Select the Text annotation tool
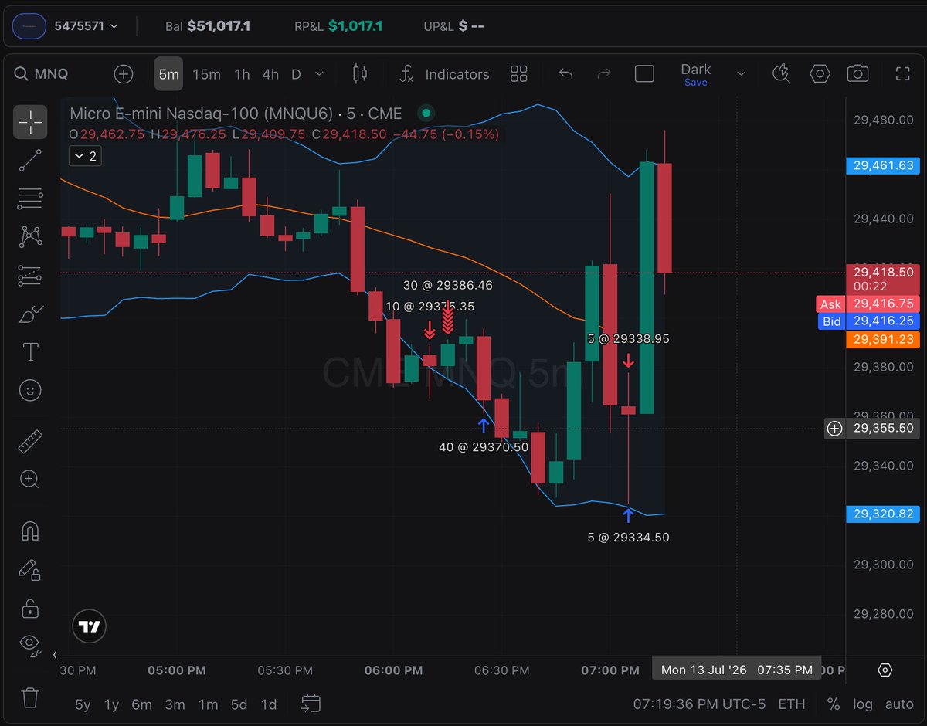This screenshot has height=726, width=927. click(30, 352)
